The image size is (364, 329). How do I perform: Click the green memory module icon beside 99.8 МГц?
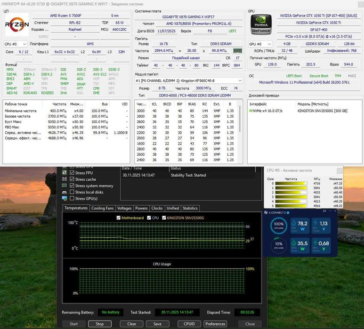(x=237, y=50)
